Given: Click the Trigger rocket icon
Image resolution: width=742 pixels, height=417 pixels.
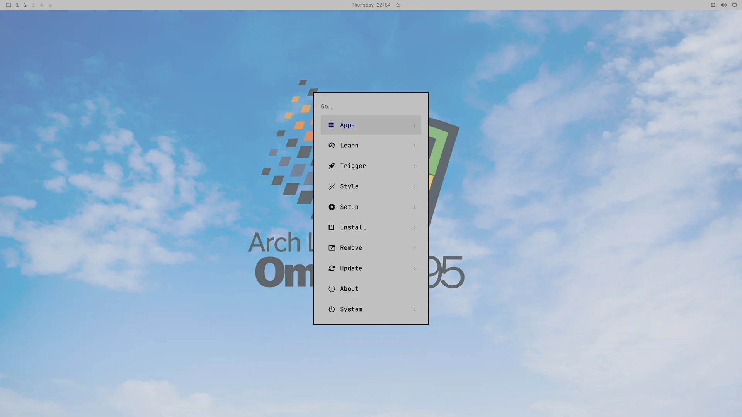Looking at the screenshot, I should tap(332, 166).
